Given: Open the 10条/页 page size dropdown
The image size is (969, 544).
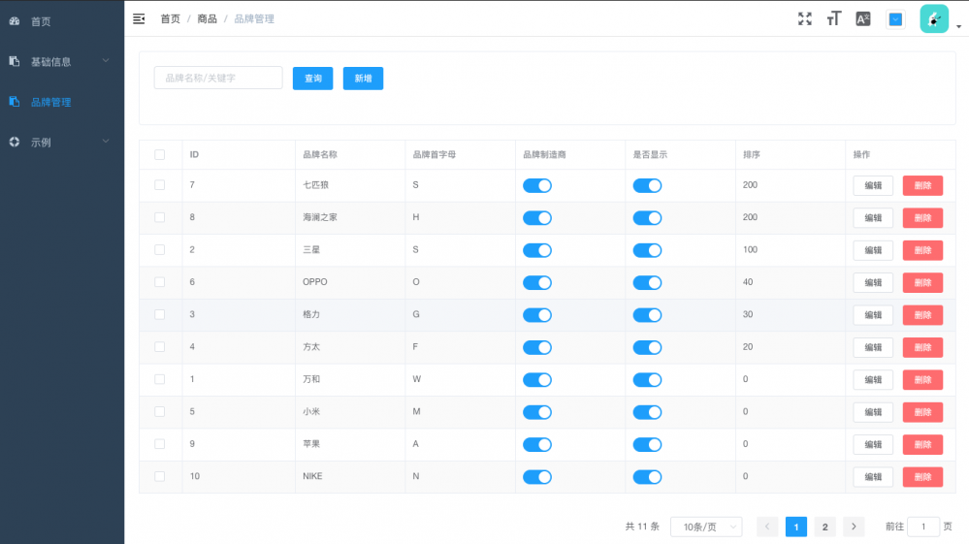Looking at the screenshot, I should (x=706, y=527).
